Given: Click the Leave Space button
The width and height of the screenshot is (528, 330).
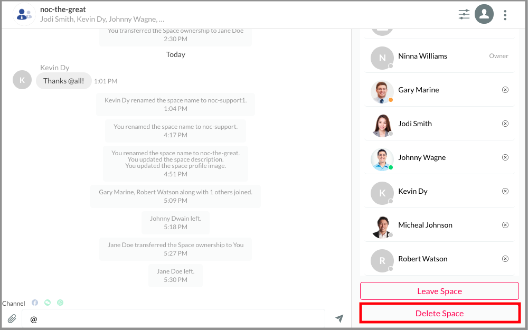Looking at the screenshot, I should [x=439, y=291].
